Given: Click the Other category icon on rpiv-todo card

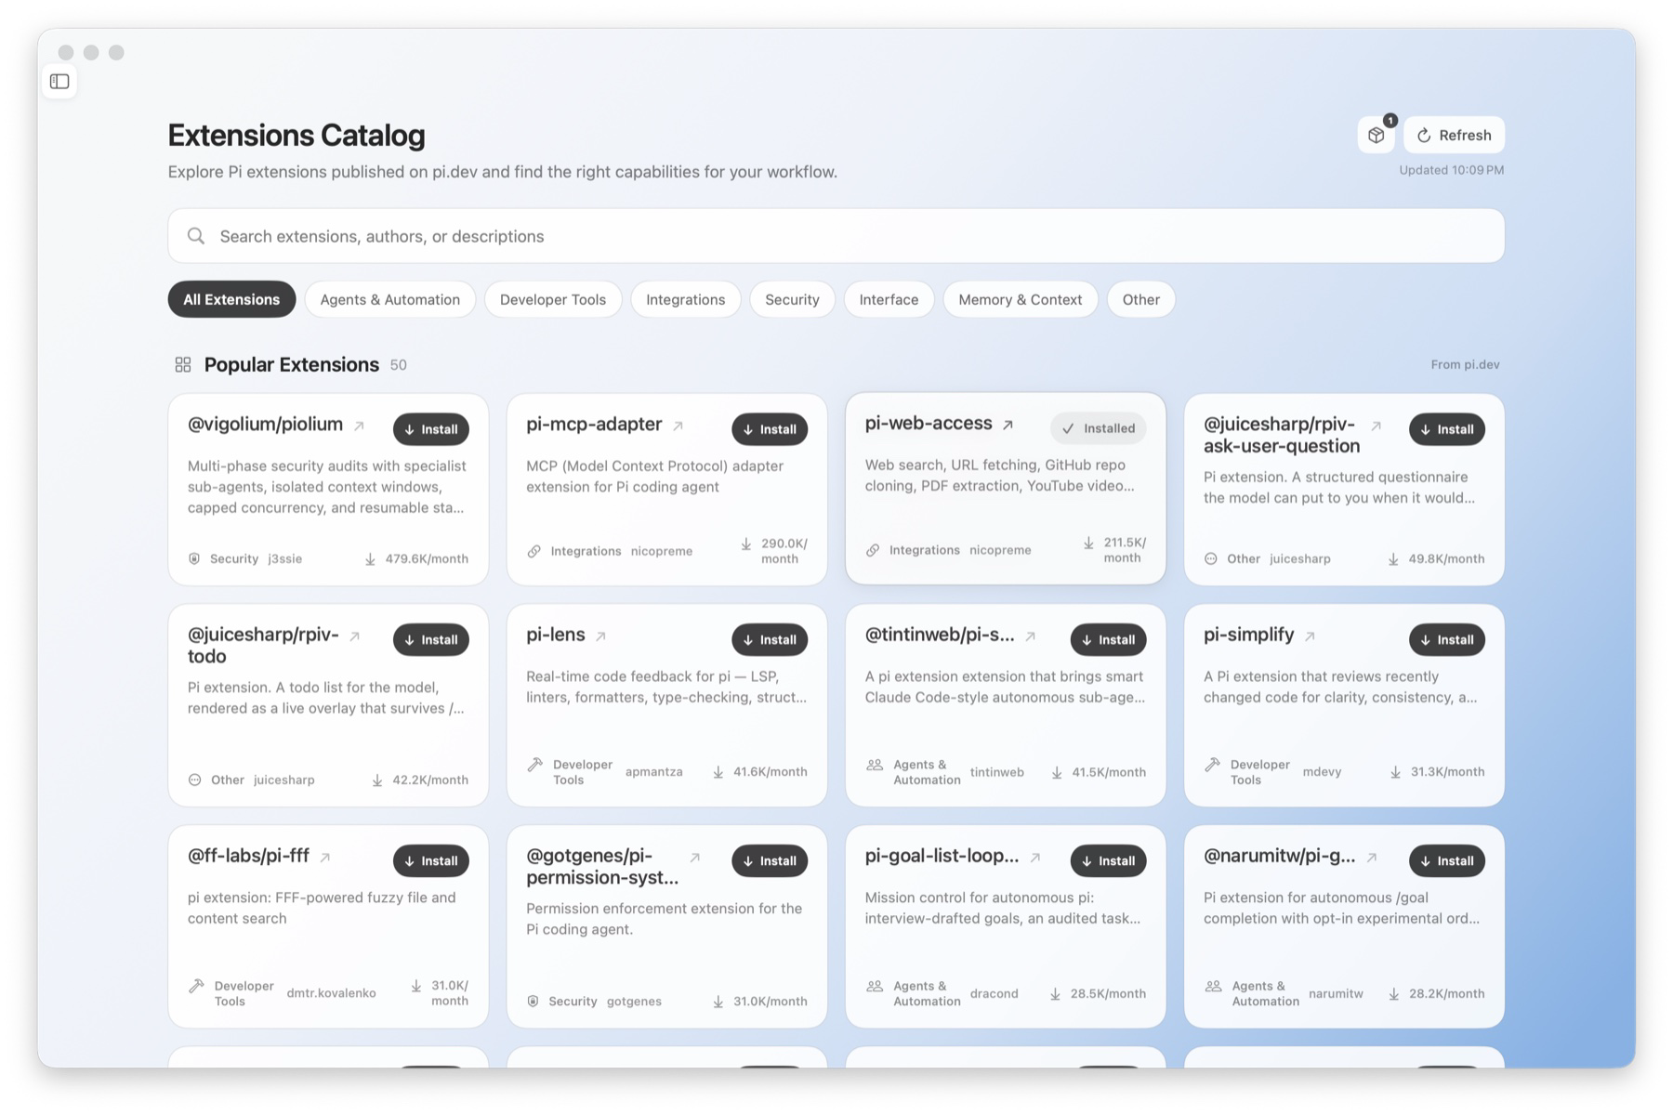Looking at the screenshot, I should [194, 780].
